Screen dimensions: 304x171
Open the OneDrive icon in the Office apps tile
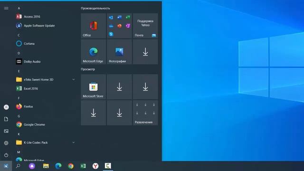[x=111, y=26]
